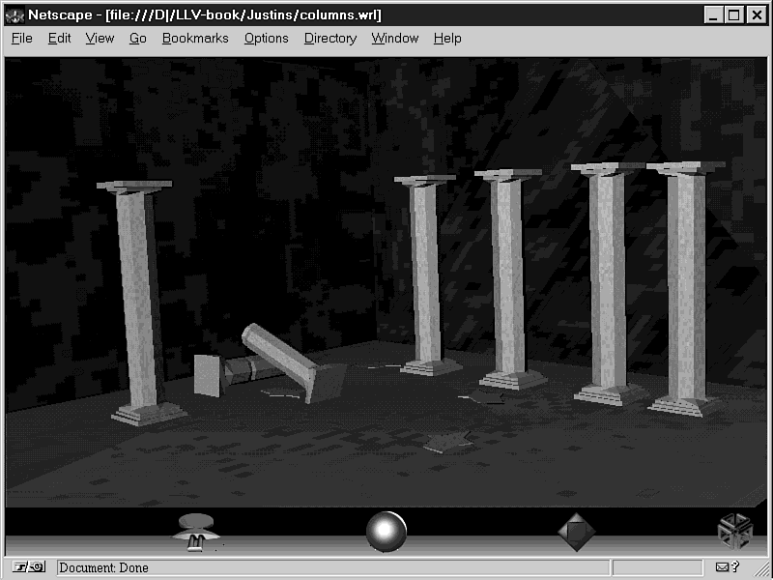Click the diamond-shaped navigation icon
The image size is (773, 580).
[576, 532]
